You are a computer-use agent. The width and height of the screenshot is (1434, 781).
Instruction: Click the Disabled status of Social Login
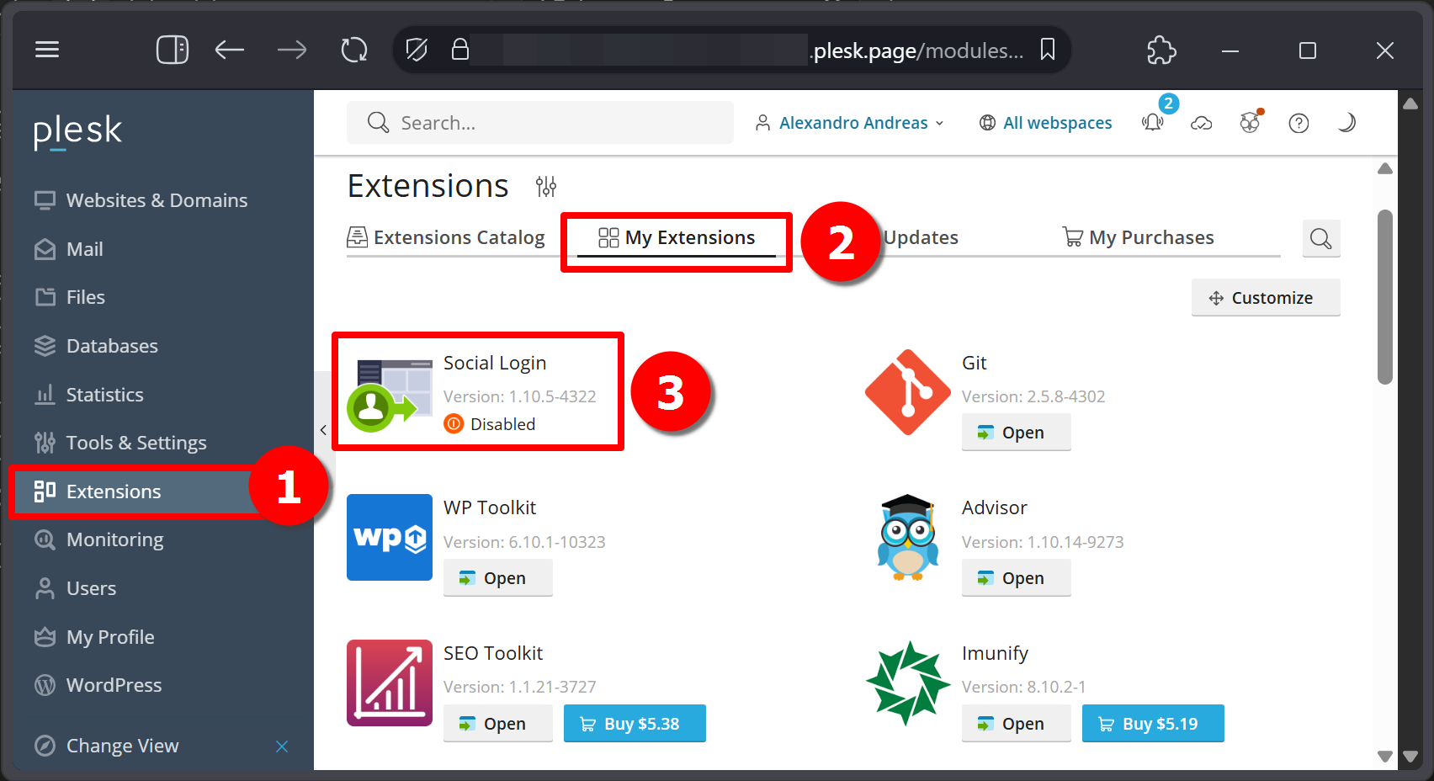490,424
